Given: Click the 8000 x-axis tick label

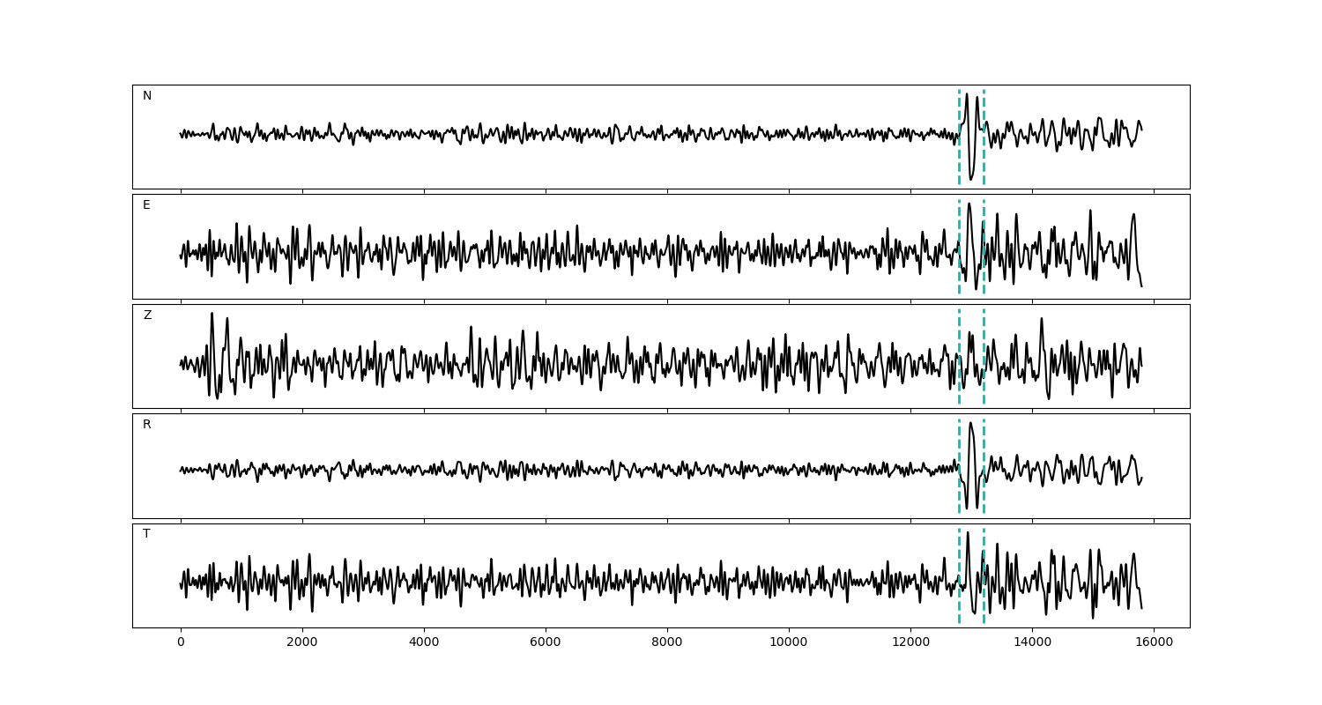Looking at the screenshot, I should point(667,643).
